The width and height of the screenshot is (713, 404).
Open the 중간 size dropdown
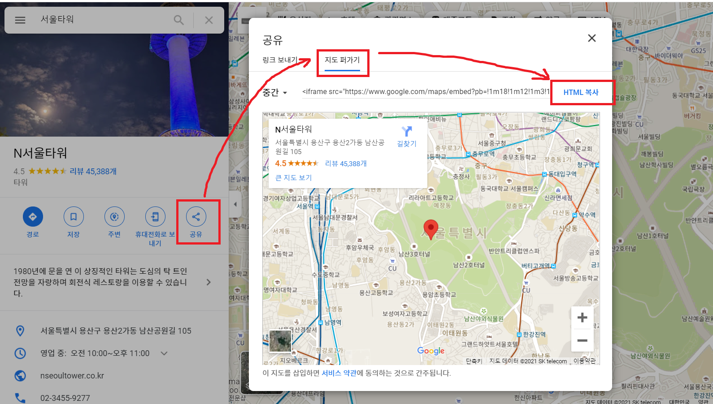coord(274,93)
